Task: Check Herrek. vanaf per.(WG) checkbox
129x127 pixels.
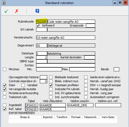Action: tap(86, 81)
